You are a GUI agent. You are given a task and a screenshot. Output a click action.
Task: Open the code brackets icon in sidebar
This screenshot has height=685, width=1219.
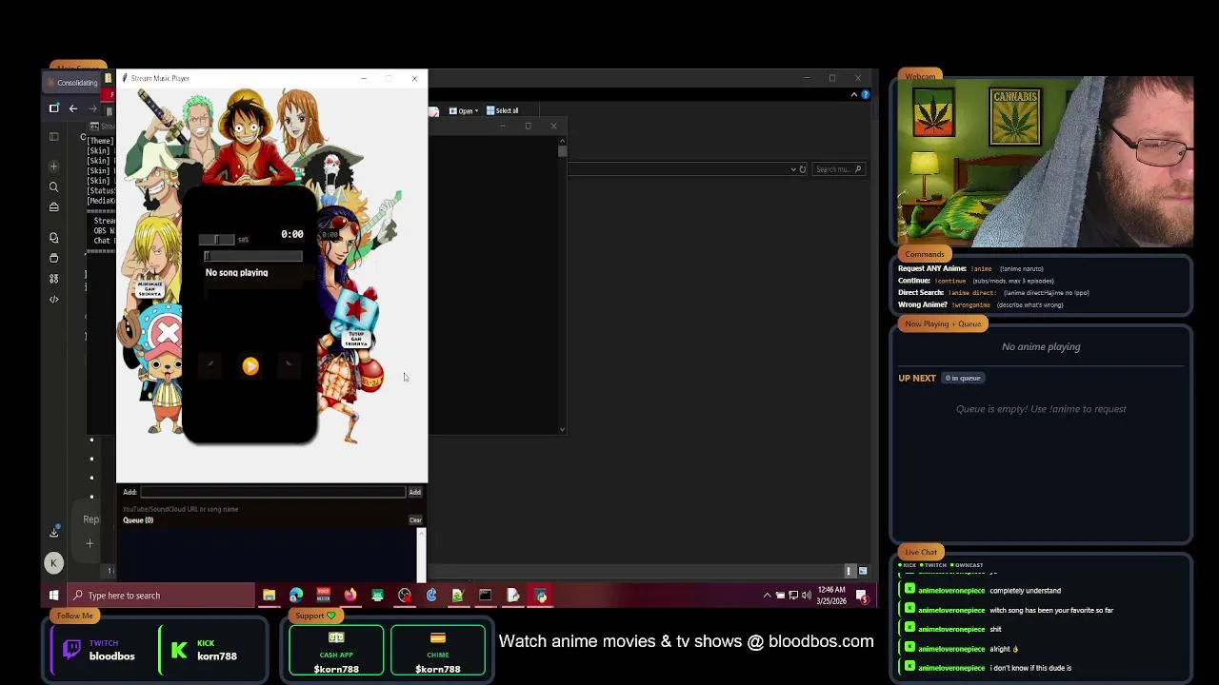(x=53, y=300)
